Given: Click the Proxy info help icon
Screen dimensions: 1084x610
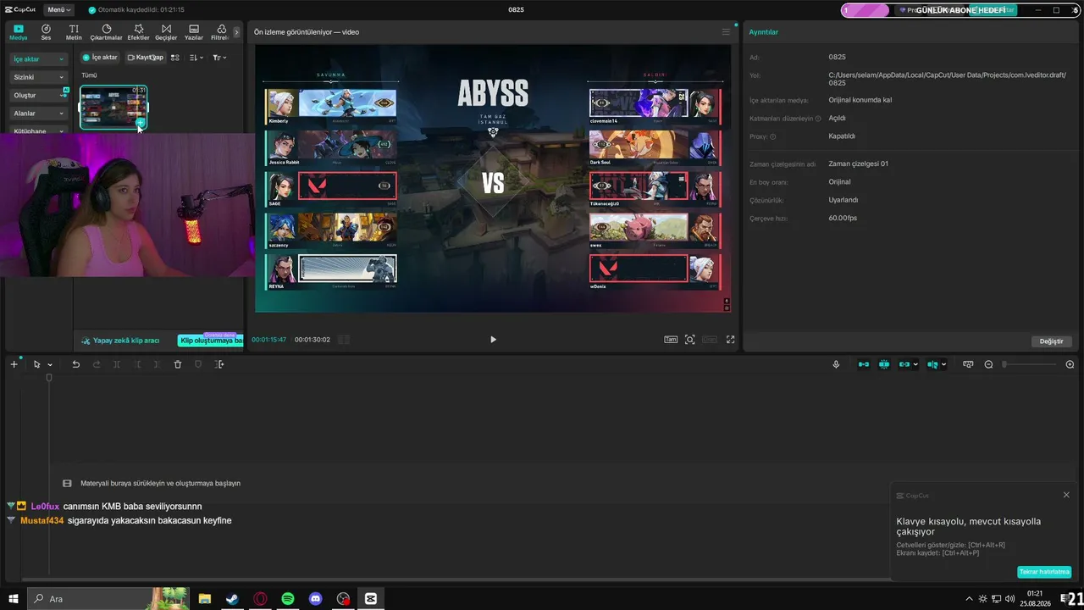Looking at the screenshot, I should click(x=772, y=136).
